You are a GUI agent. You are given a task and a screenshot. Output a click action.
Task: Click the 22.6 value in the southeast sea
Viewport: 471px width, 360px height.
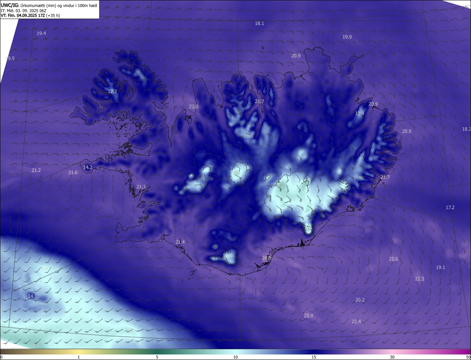[393, 259]
